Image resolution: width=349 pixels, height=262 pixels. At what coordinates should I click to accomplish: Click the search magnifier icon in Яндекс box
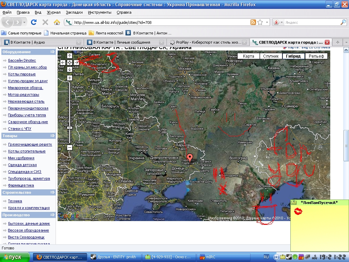coord(343,22)
